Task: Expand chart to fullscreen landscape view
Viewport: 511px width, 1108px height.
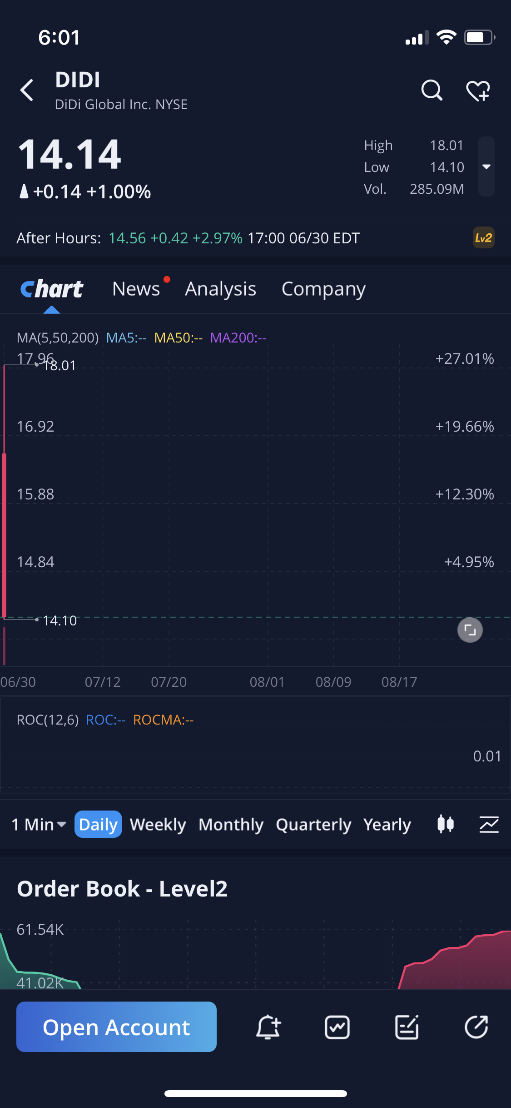Action: [x=470, y=630]
